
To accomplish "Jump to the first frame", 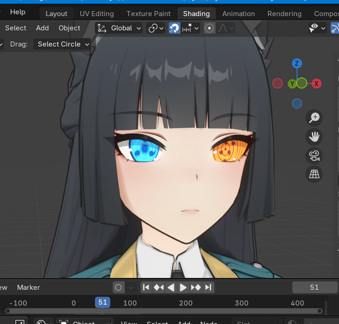I will coord(146,288).
